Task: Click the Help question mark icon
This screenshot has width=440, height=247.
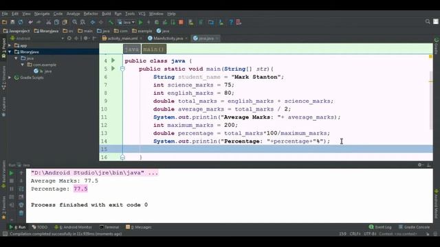Action: tap(231, 22)
